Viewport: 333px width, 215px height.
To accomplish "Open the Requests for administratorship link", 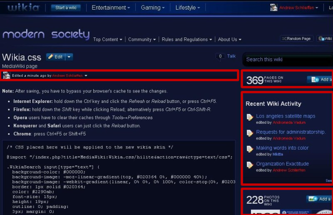I will coord(291,132).
